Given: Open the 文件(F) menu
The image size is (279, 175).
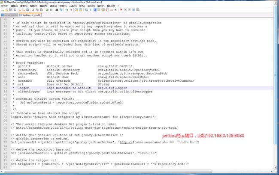Looking at the screenshot, I should click(5, 6).
